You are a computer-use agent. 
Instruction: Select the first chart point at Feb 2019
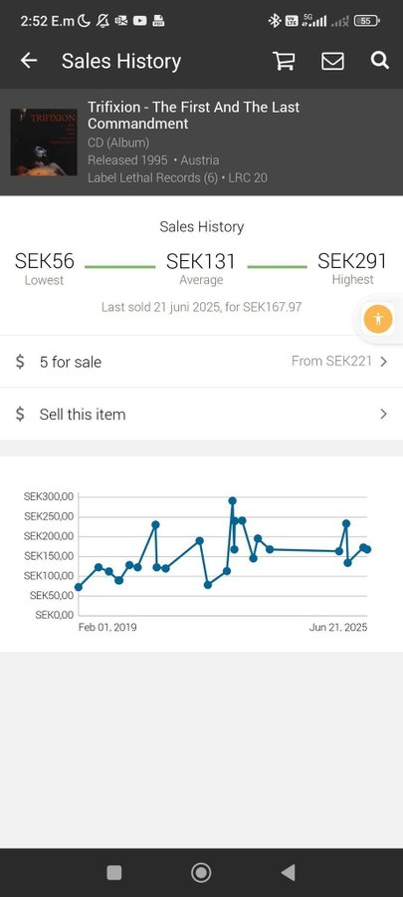click(x=79, y=587)
